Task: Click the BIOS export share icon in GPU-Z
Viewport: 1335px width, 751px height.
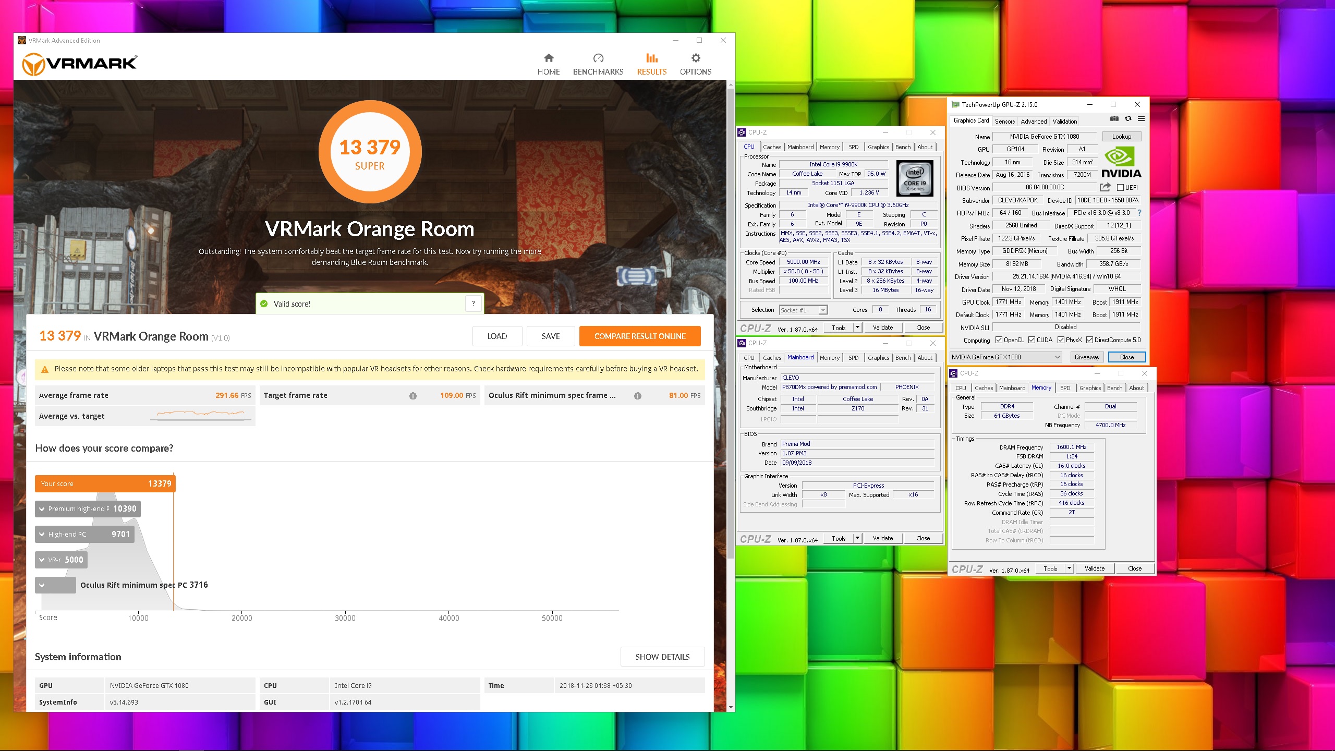Action: coord(1105,187)
